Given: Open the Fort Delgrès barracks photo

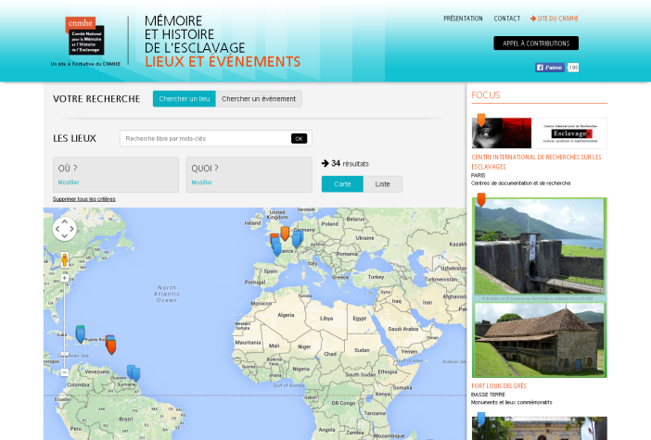Looking at the screenshot, I should [540, 340].
